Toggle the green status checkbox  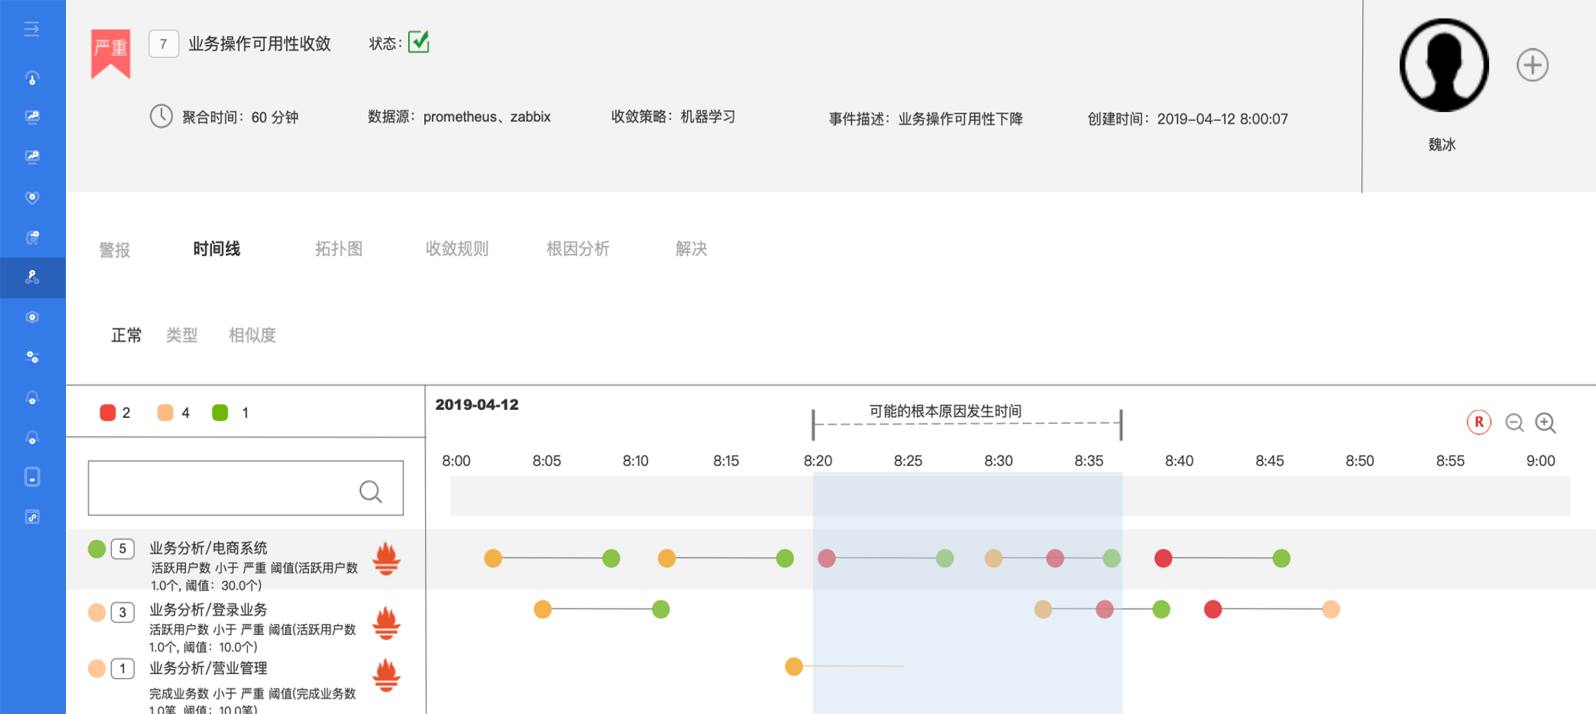(x=419, y=42)
